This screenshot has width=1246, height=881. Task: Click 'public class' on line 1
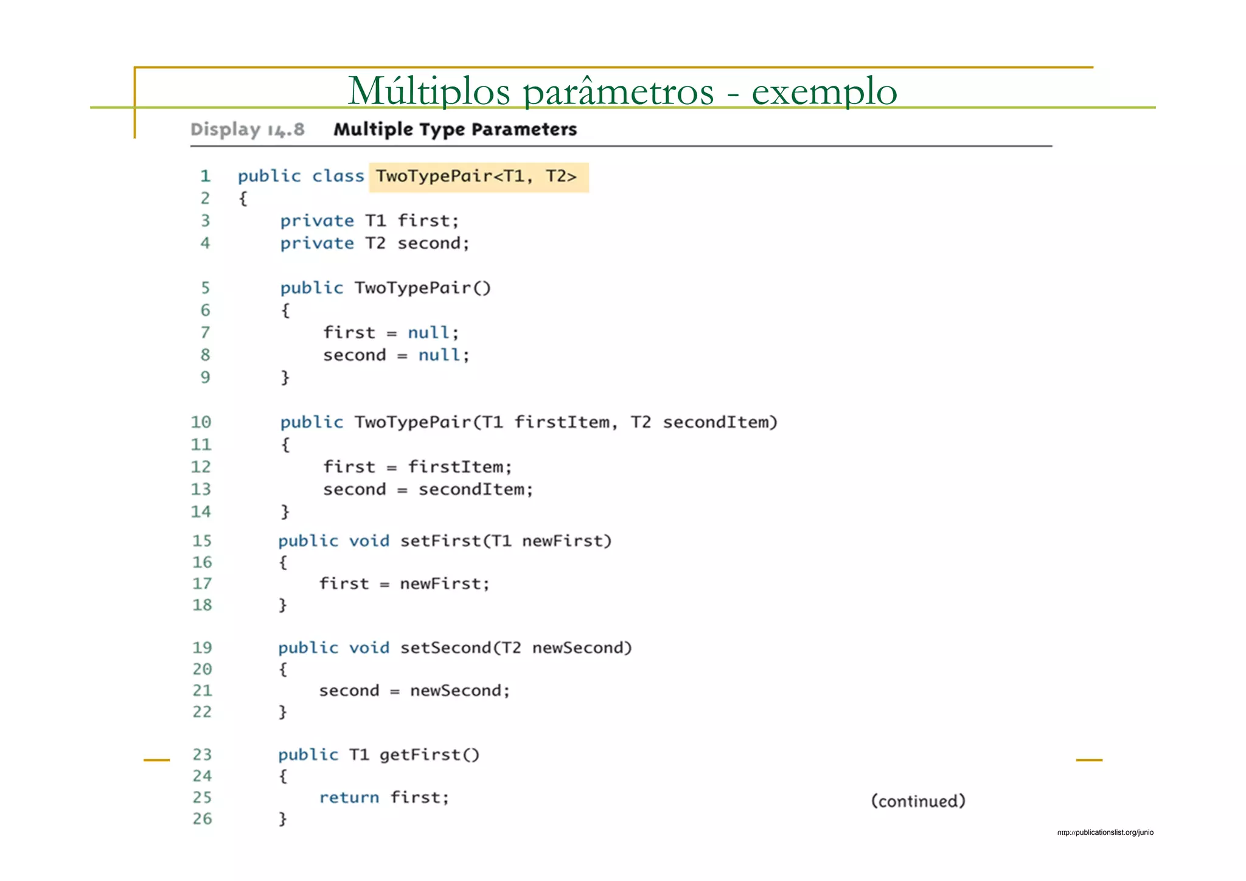[301, 176]
